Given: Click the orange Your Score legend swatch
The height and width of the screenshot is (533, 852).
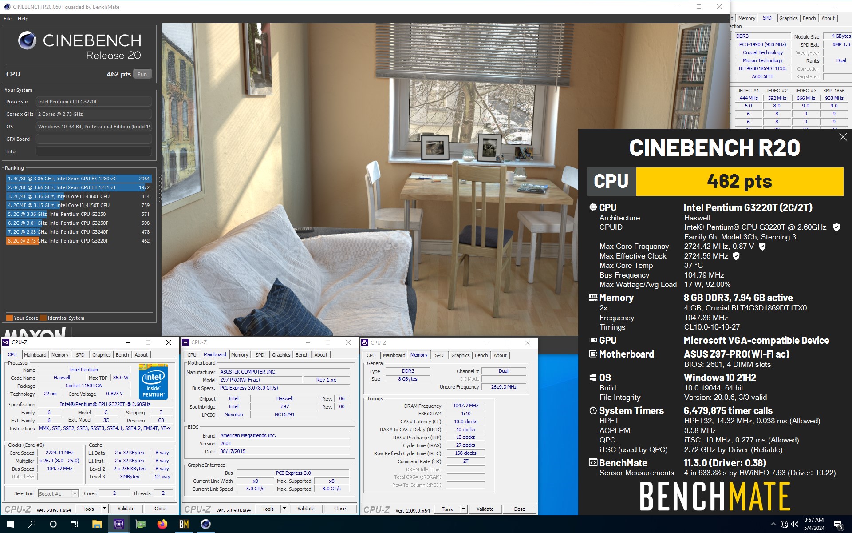Looking at the screenshot, I should tap(9, 318).
